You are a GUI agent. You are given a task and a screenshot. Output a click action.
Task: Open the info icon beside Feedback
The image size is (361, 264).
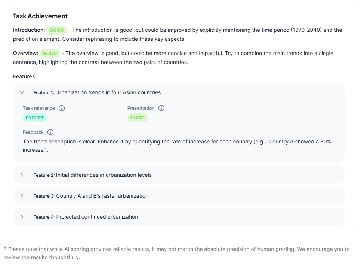tap(50, 132)
